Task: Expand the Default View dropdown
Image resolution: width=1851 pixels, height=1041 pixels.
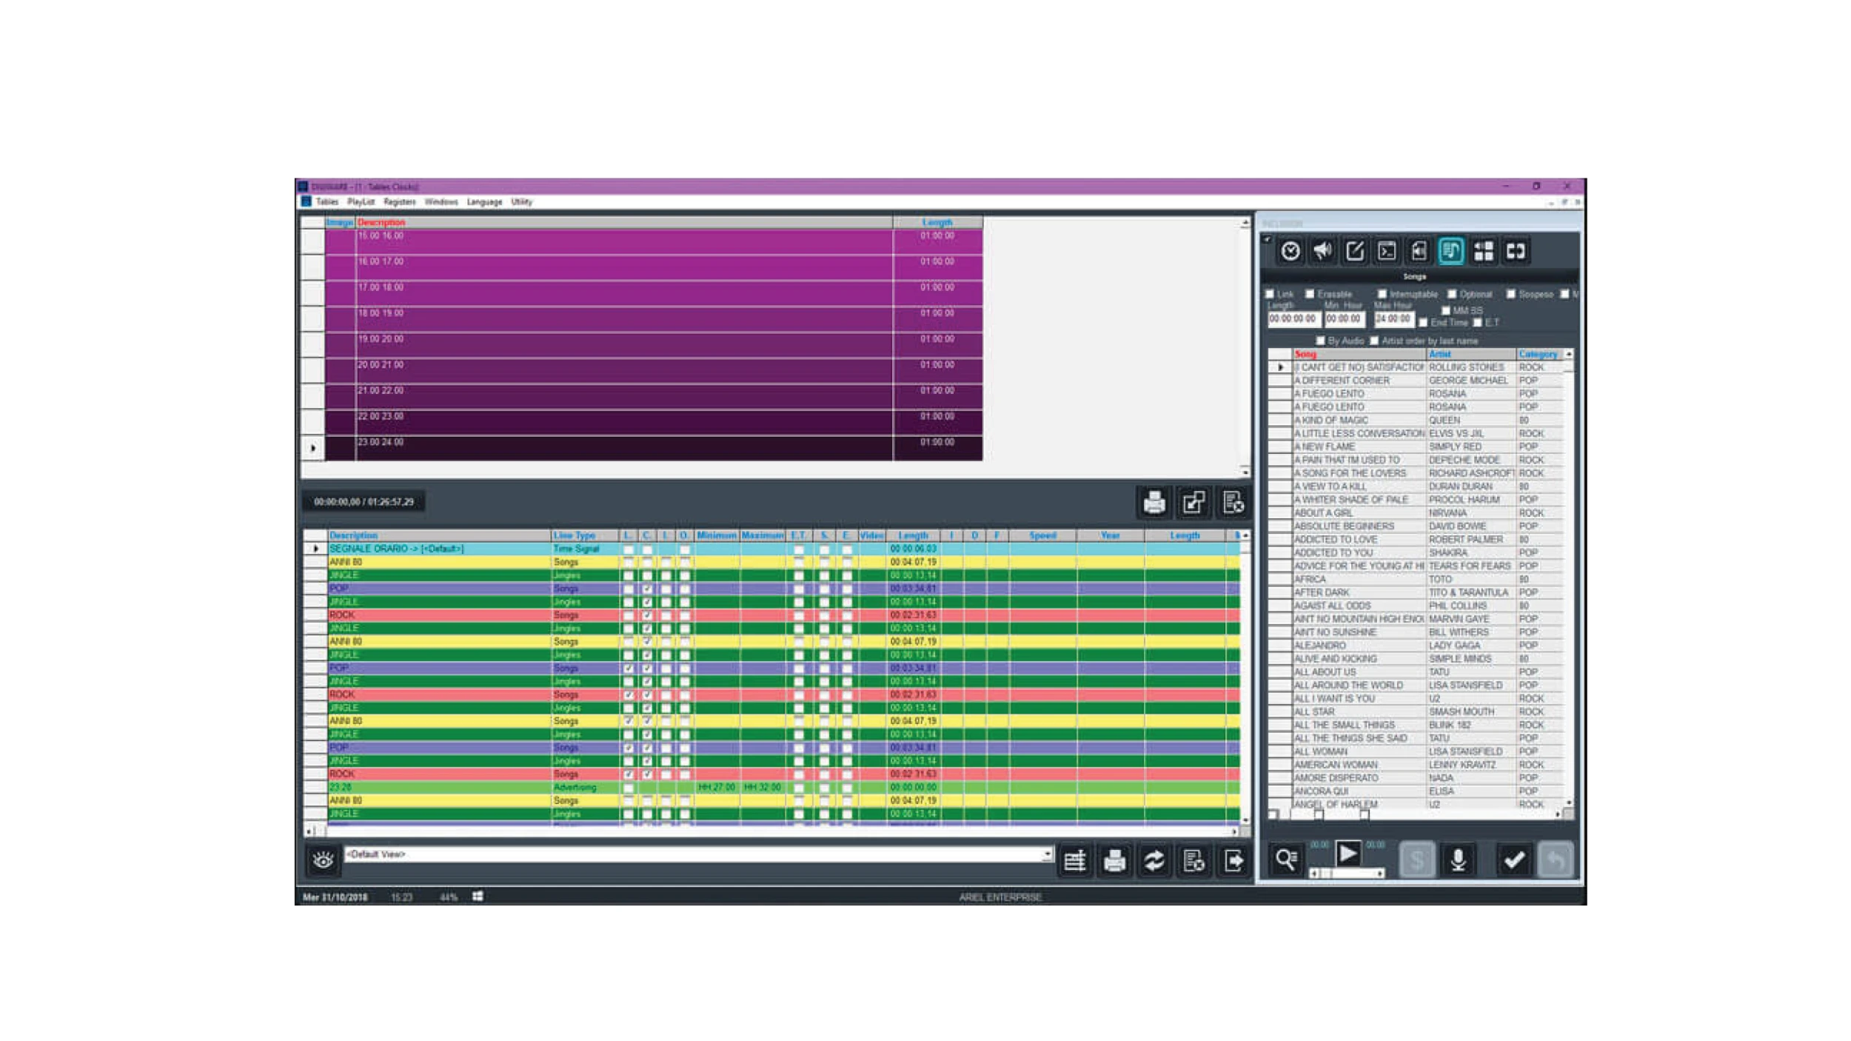Action: click(1047, 854)
